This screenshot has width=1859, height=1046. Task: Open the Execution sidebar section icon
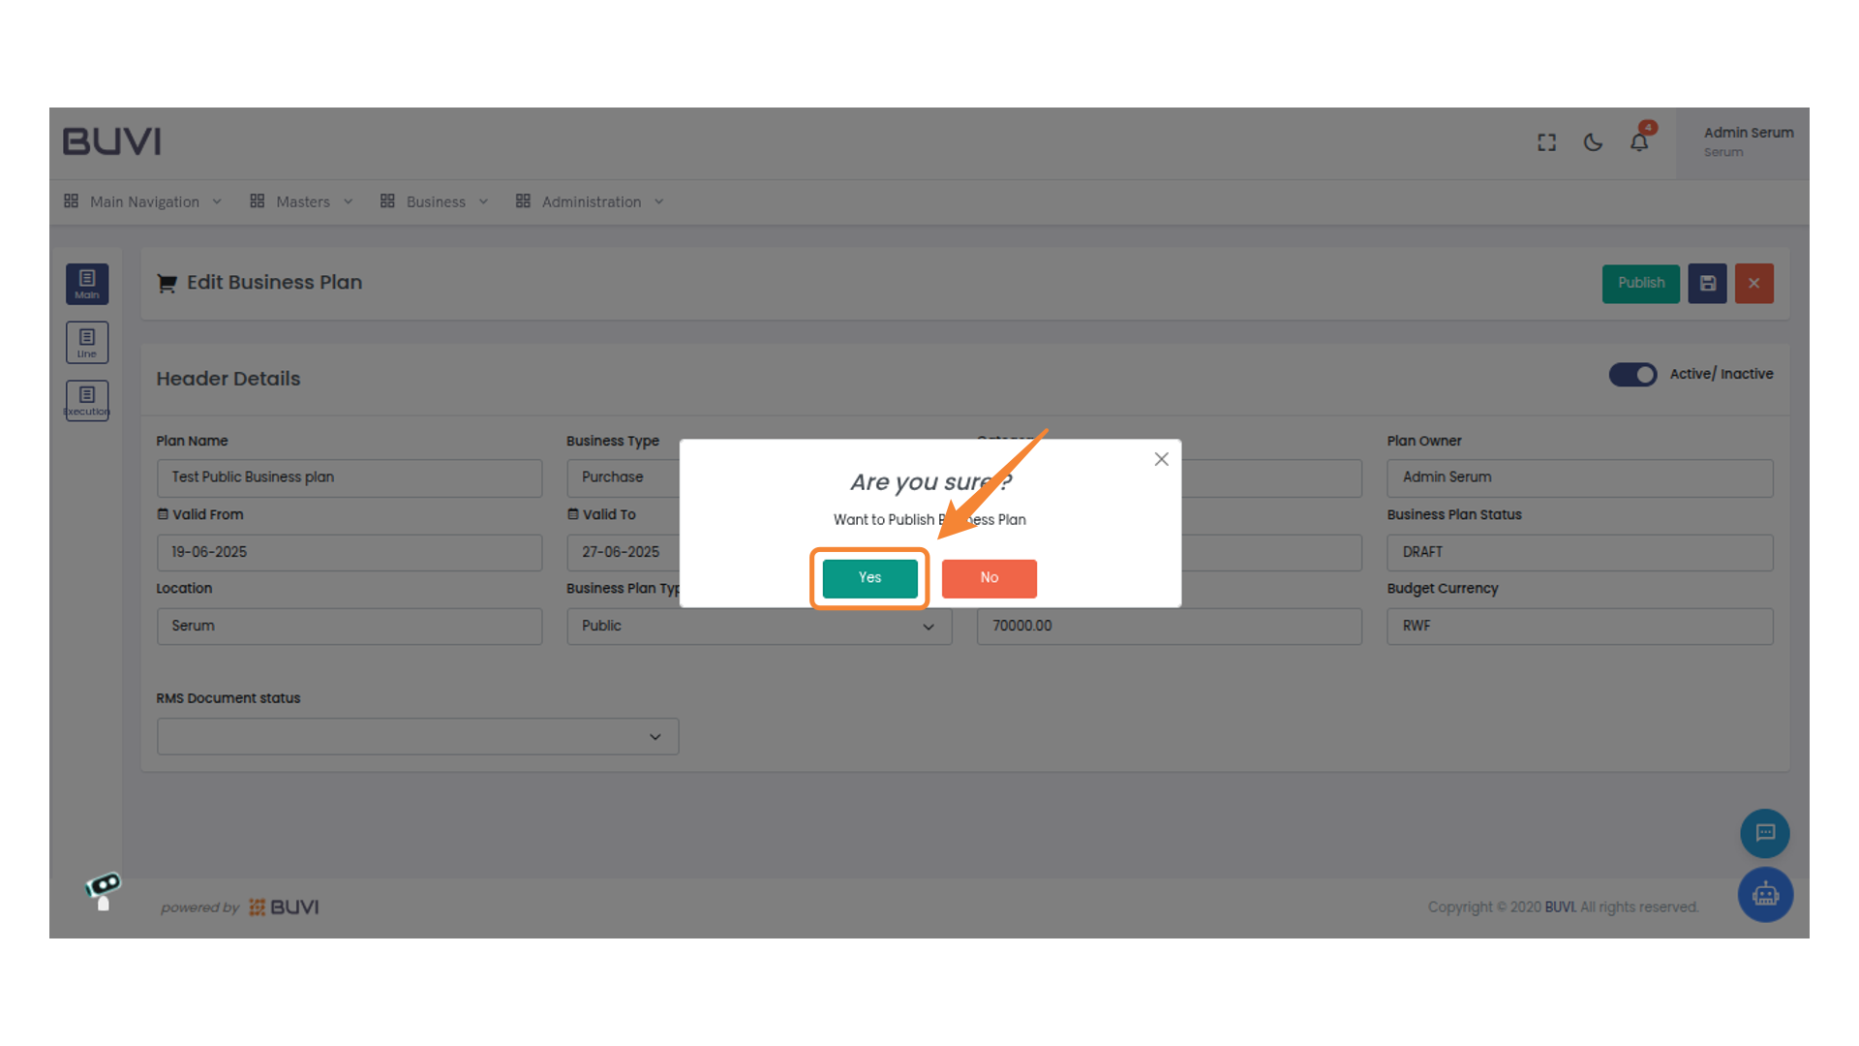coord(87,400)
